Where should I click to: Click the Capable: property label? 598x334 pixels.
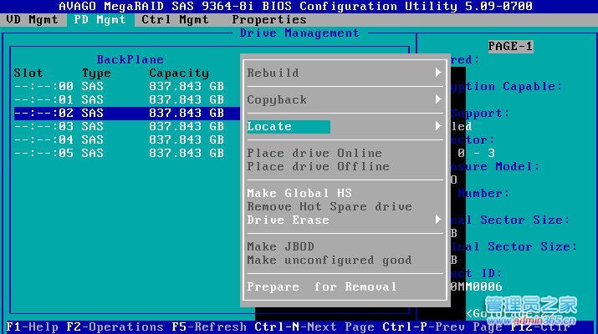pyautogui.click(x=533, y=87)
